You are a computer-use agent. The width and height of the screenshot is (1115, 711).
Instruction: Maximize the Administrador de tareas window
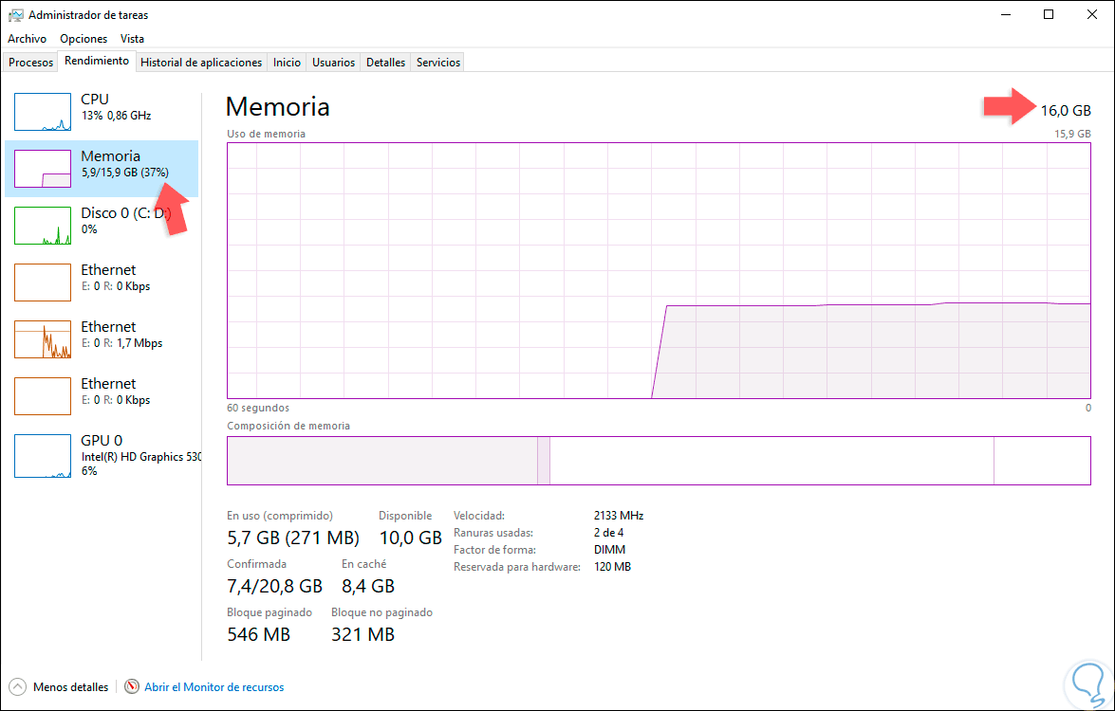(x=1049, y=14)
